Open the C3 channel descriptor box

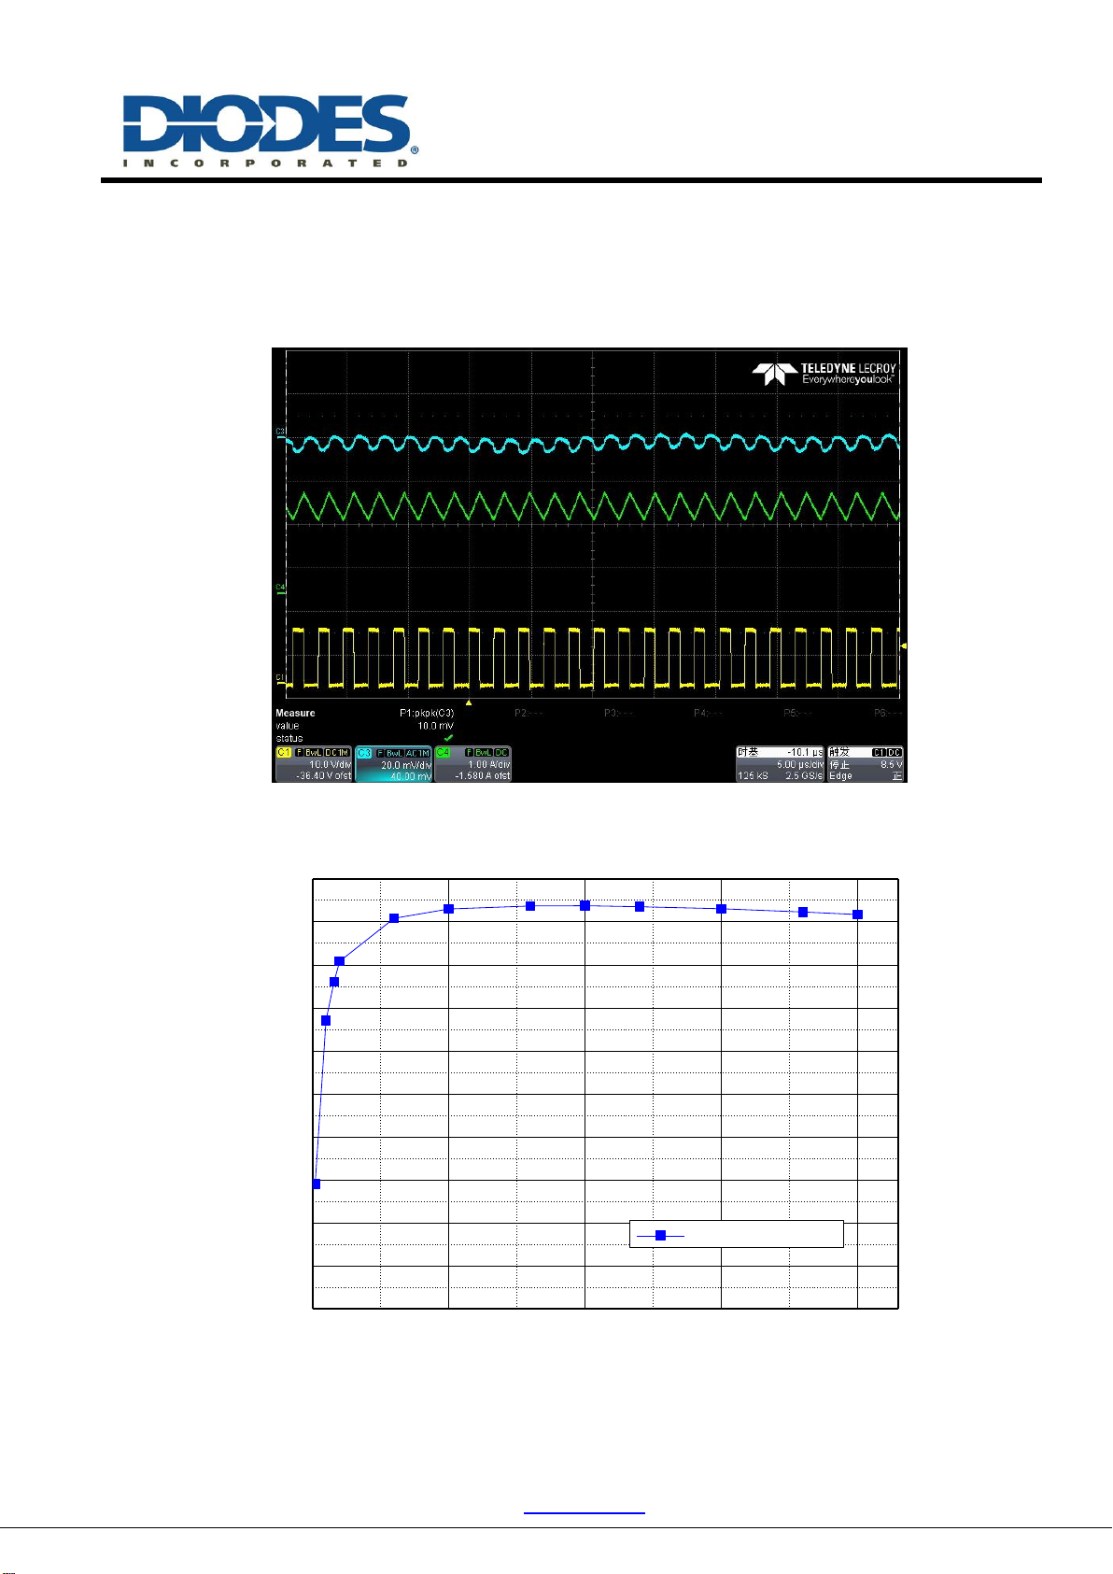[x=394, y=764]
